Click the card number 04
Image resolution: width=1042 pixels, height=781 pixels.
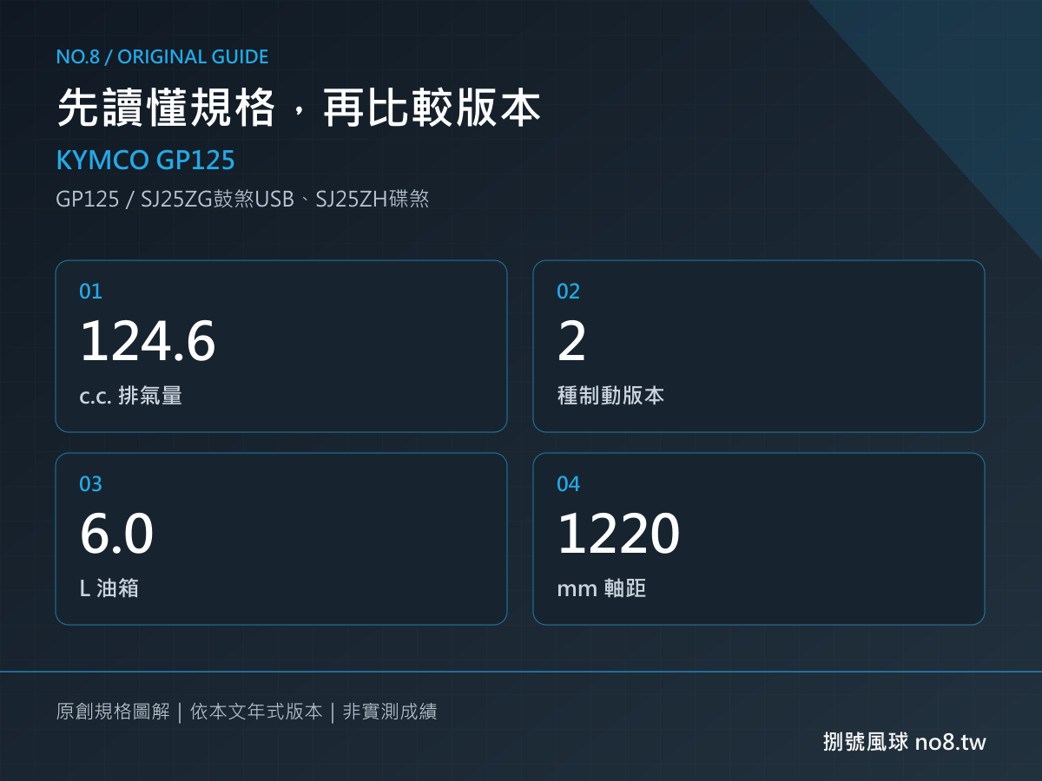click(x=568, y=484)
